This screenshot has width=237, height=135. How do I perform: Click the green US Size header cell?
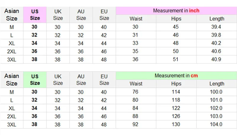(x=35, y=80)
